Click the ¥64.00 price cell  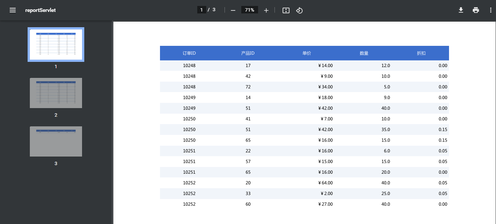325,183
